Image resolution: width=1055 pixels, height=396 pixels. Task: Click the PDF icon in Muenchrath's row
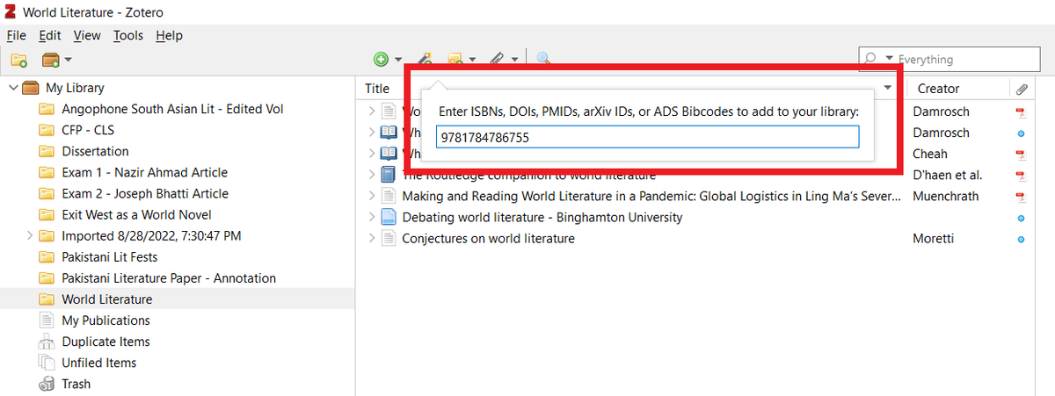pyautogui.click(x=1021, y=197)
